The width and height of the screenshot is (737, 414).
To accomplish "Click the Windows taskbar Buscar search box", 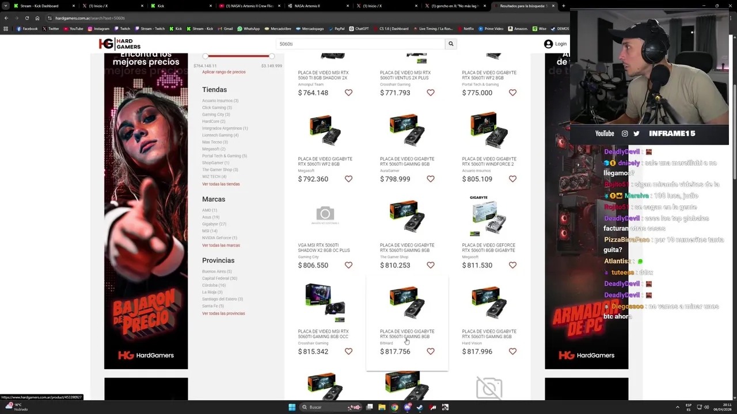I will pyautogui.click(x=331, y=407).
